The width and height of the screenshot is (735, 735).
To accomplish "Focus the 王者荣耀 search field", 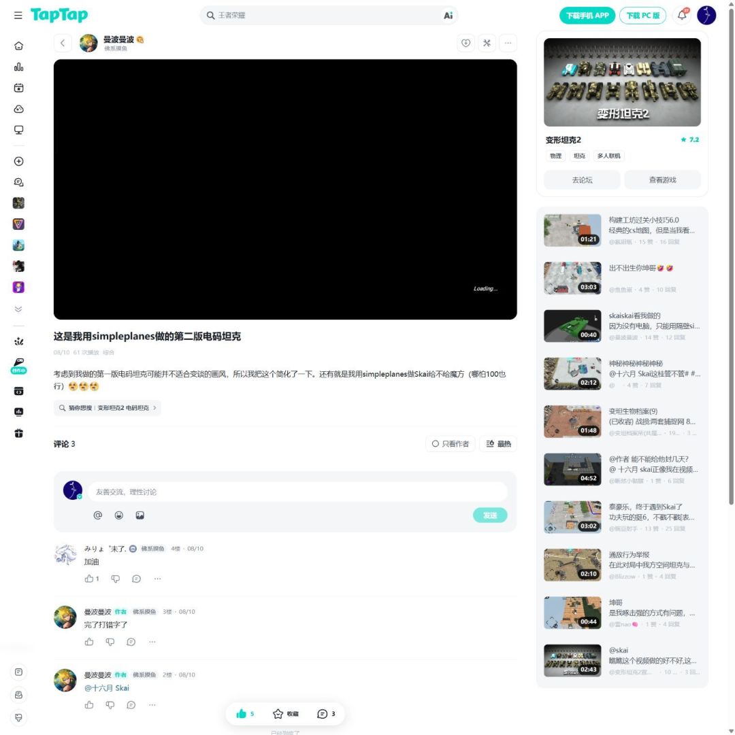I will click(328, 16).
